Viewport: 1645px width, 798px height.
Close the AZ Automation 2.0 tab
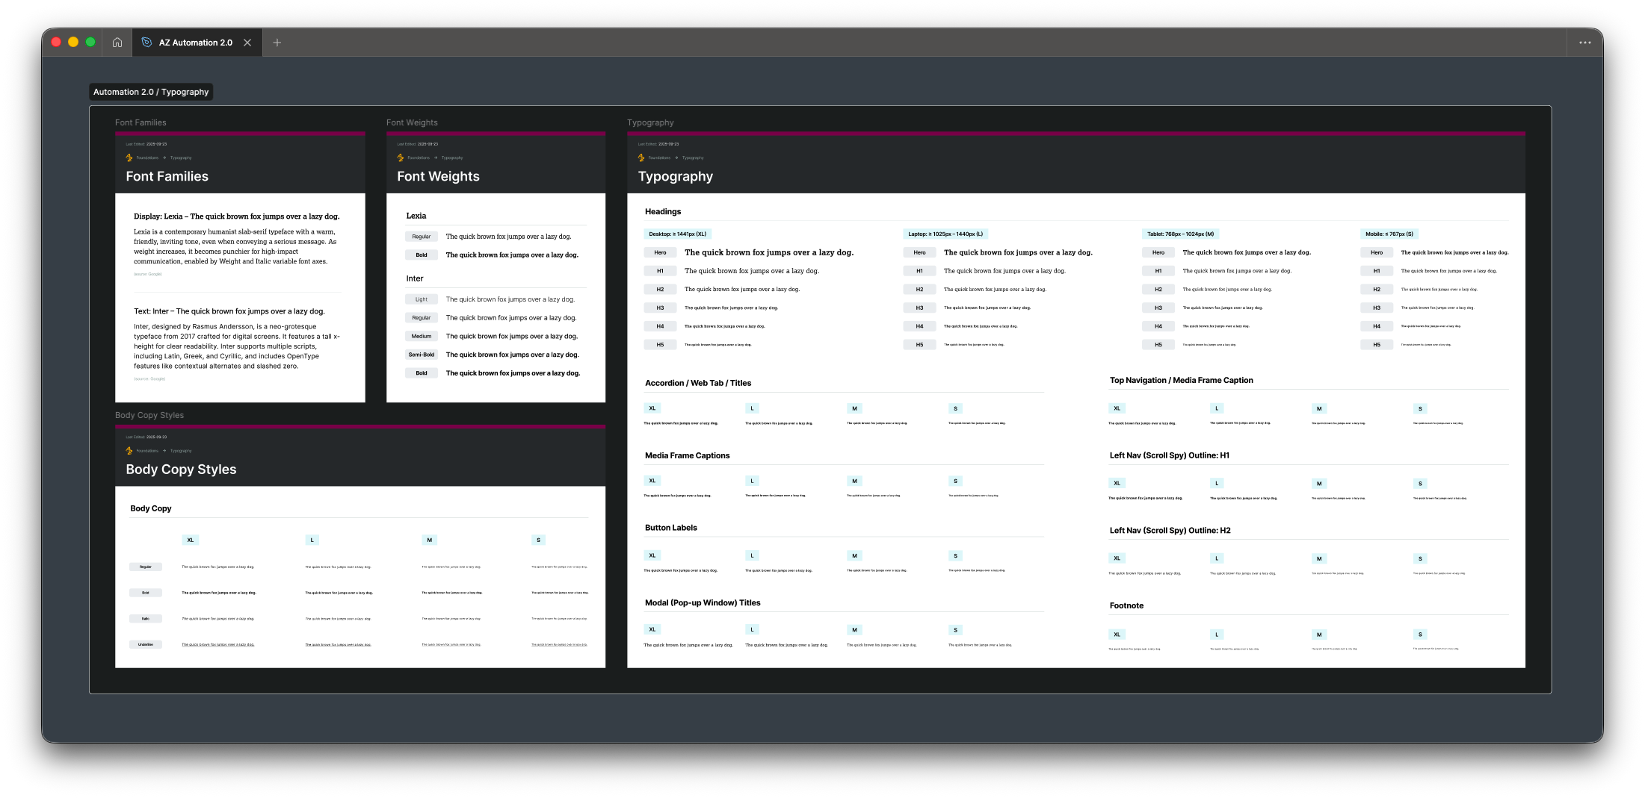point(248,43)
